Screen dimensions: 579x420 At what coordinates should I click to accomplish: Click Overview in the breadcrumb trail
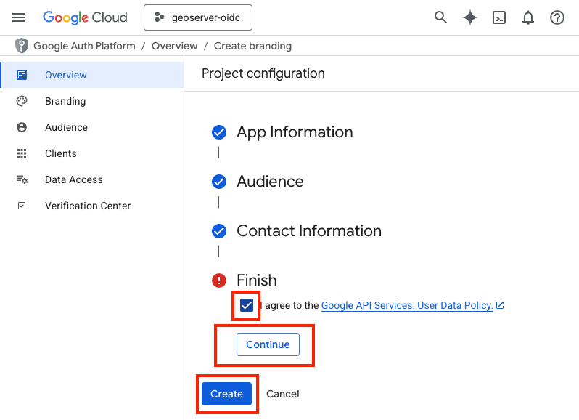pos(174,46)
